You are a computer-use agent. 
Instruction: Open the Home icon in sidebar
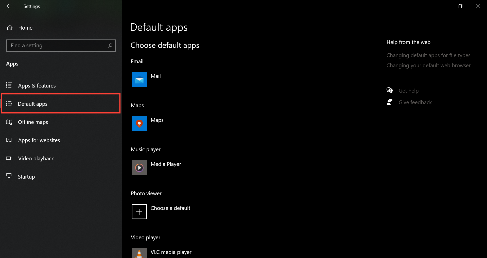point(10,28)
